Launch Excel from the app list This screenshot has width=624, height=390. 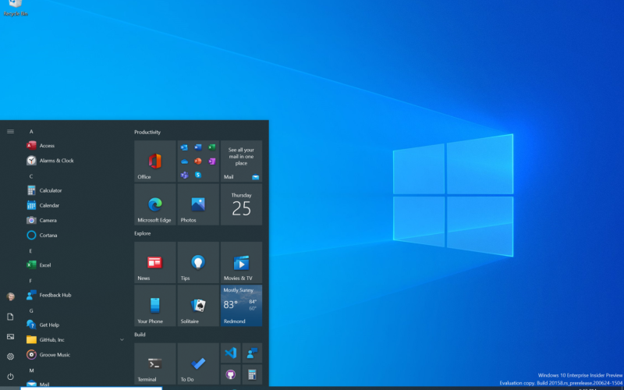[76, 265]
